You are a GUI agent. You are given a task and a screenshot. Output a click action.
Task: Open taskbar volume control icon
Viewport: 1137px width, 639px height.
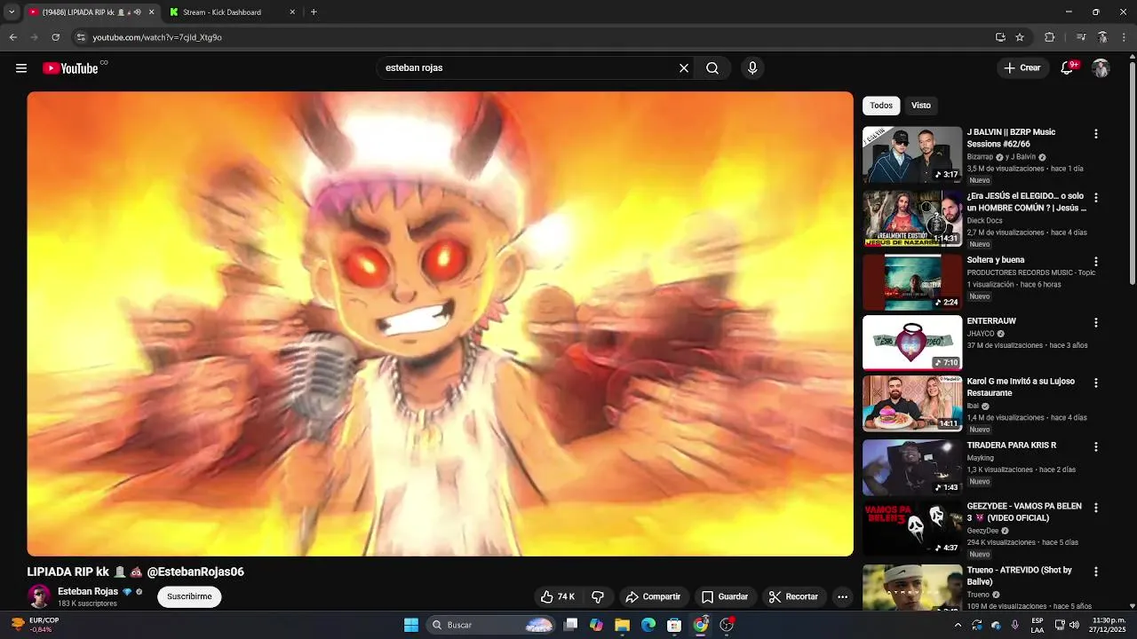point(1077,626)
